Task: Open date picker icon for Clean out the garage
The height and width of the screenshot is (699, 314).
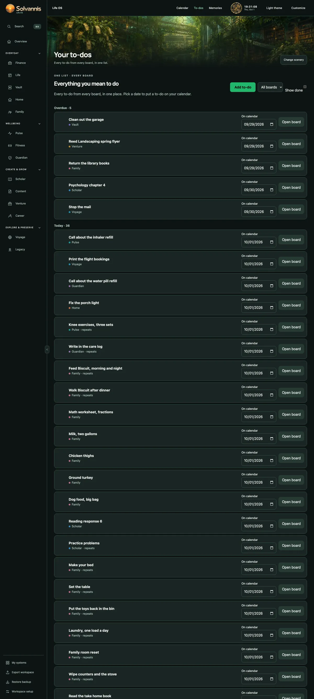Action: 271,124
